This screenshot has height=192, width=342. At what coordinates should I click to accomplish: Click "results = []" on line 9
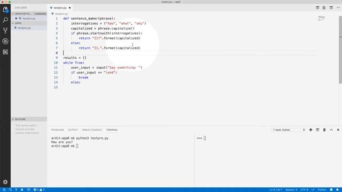coord(75,58)
